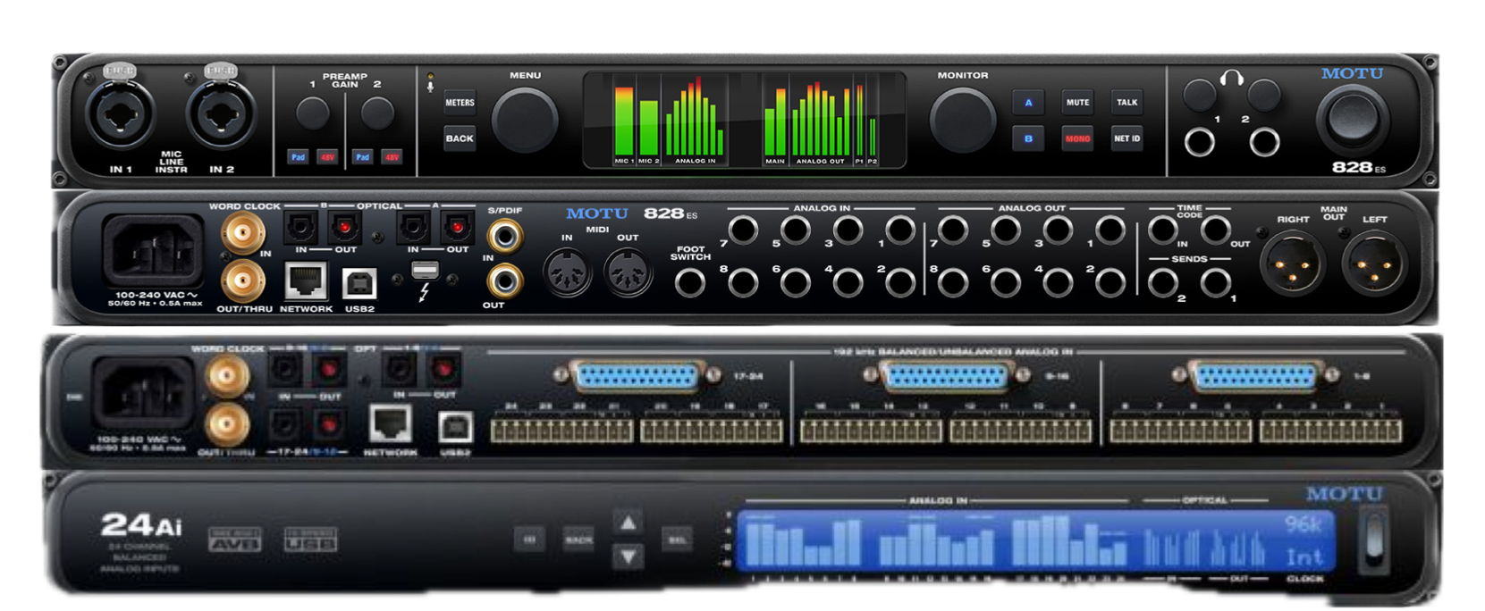This screenshot has width=1485, height=611.
Task: Click the 828ES USB2 port
Action: [x=359, y=284]
